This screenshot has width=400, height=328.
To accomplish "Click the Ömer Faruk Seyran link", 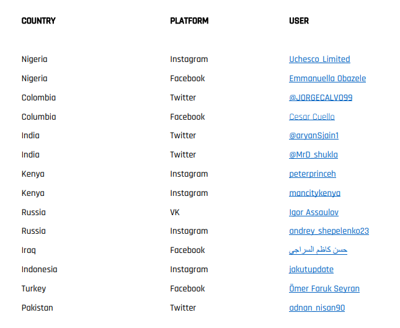I will (x=324, y=288).
